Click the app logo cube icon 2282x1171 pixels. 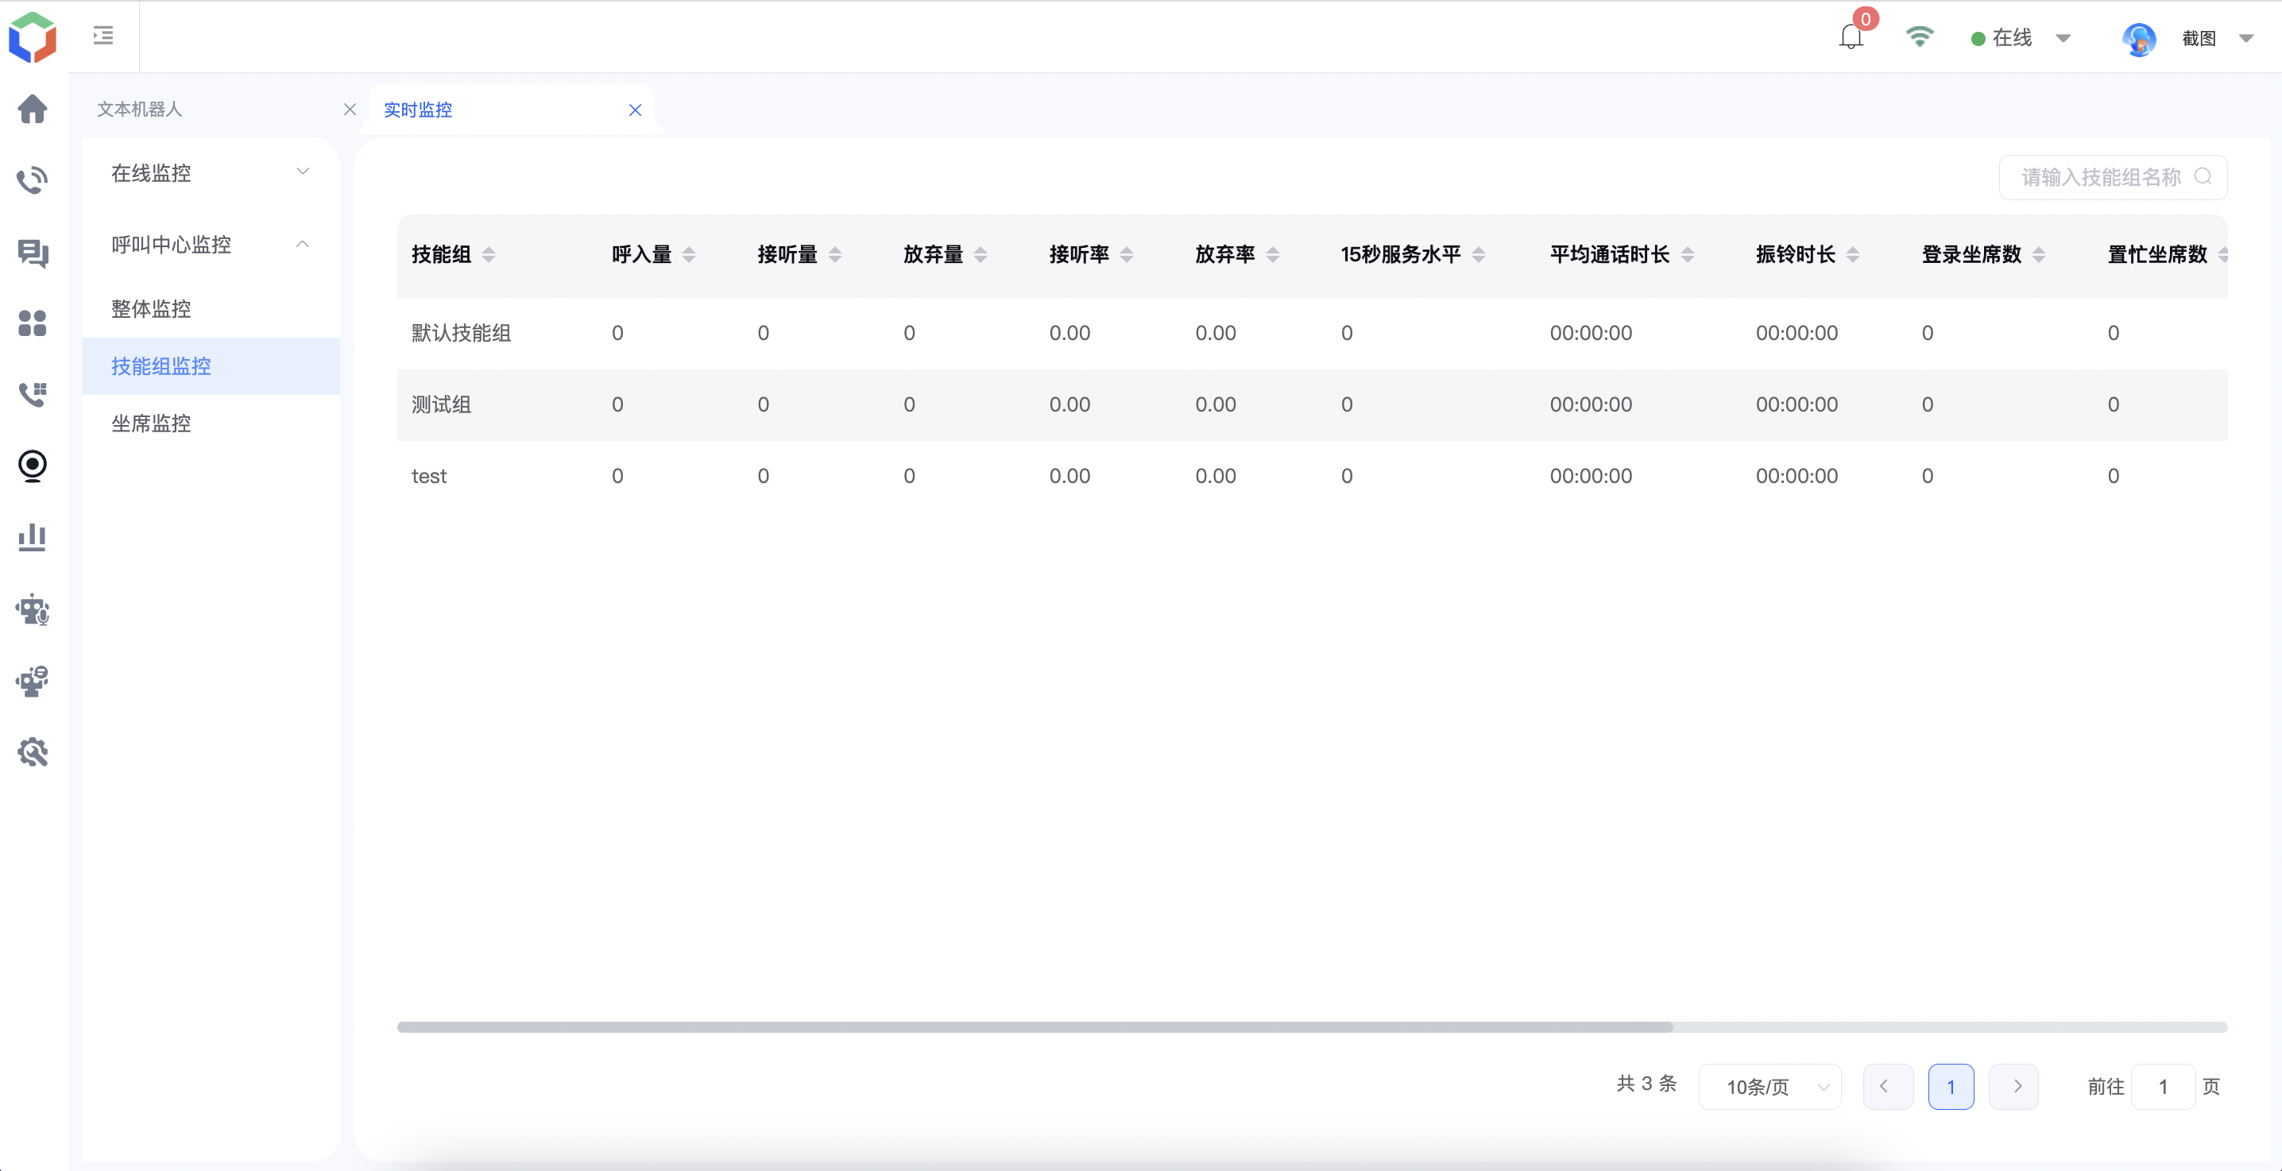(33, 37)
